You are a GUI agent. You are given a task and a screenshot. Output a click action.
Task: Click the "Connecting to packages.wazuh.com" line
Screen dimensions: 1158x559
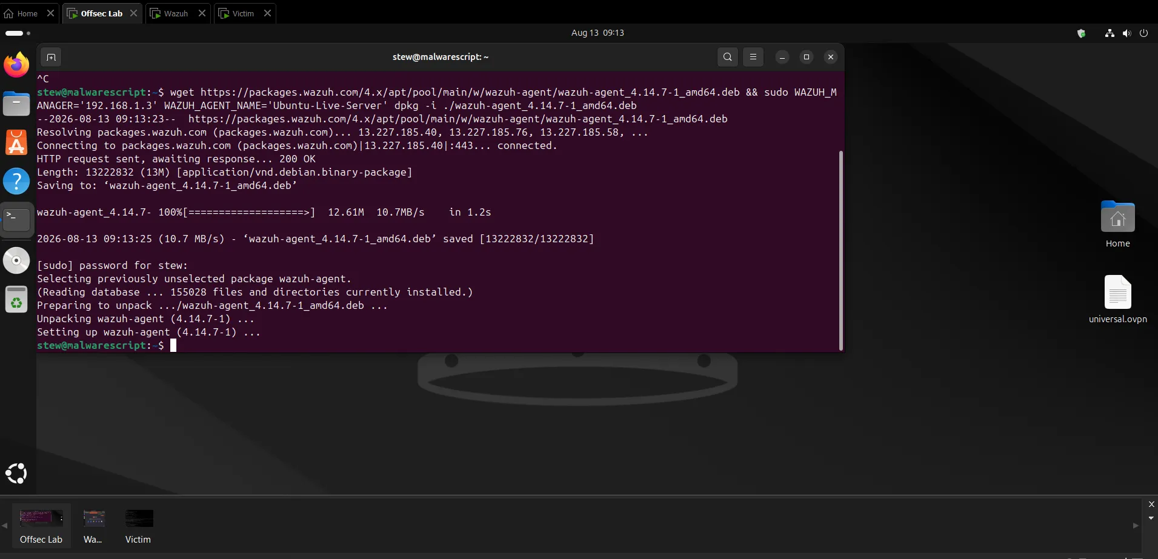(x=297, y=145)
